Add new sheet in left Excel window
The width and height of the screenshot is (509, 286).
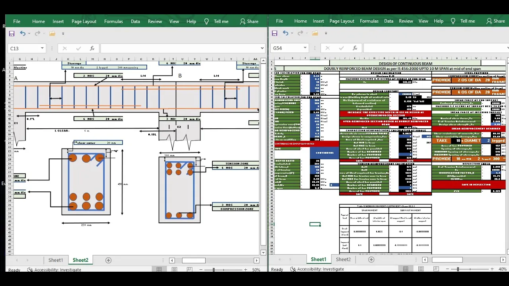pyautogui.click(x=108, y=260)
